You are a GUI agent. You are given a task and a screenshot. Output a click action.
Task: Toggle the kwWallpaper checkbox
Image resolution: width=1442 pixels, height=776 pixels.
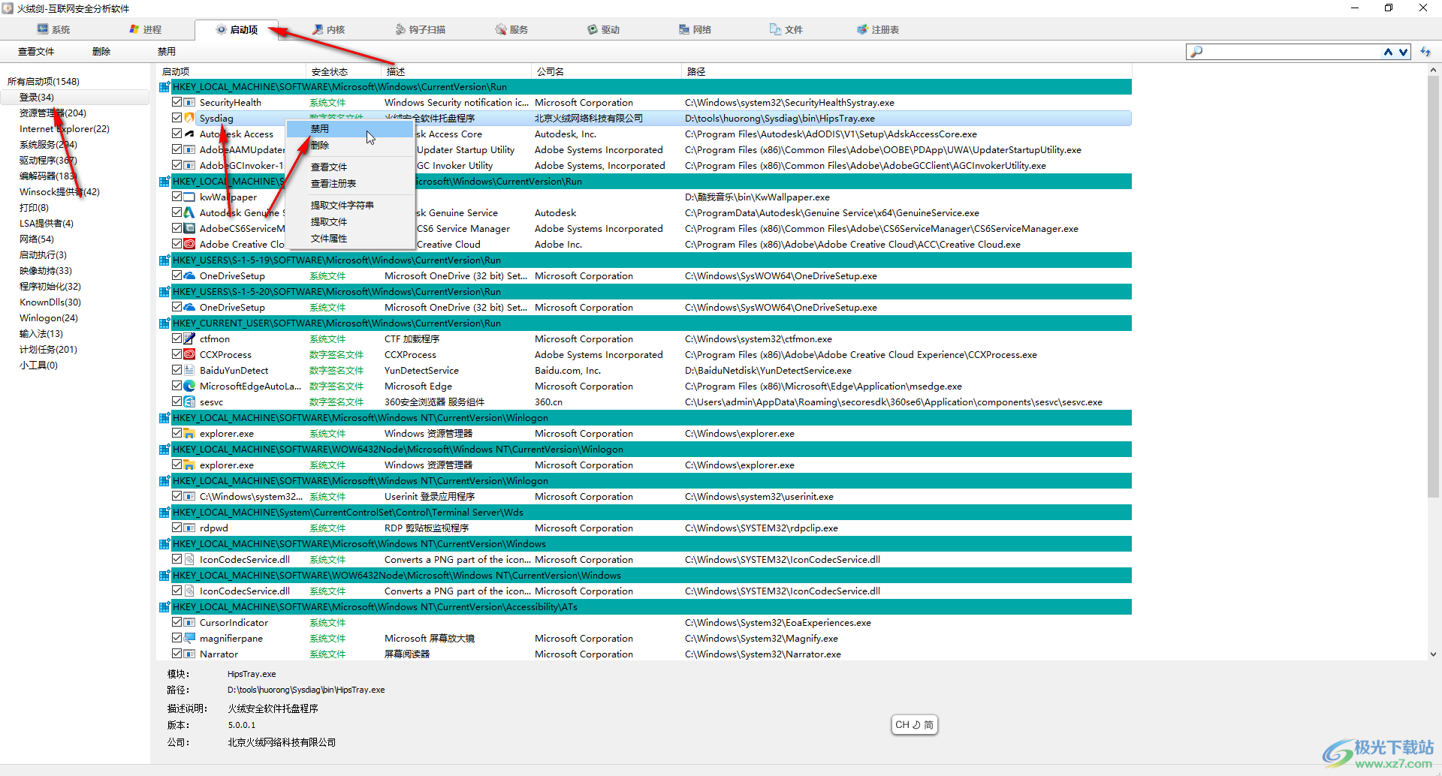point(176,197)
